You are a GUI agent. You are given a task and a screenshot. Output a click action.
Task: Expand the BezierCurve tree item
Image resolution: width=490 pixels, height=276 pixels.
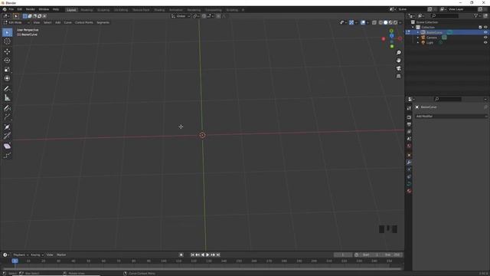(418, 32)
